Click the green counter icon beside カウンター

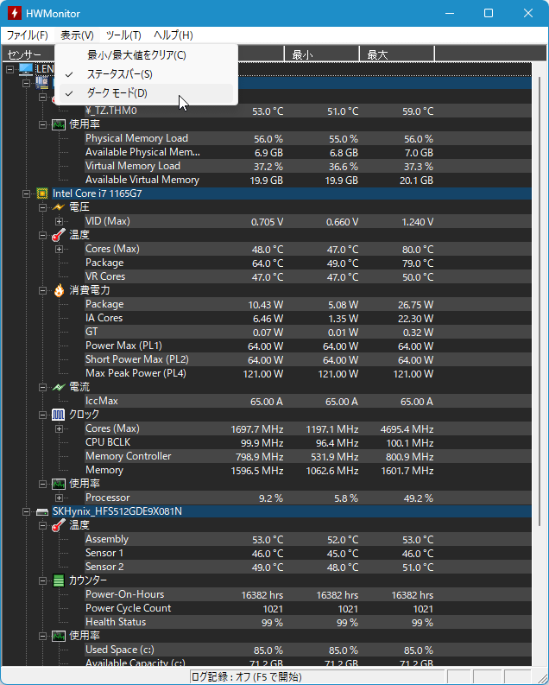click(59, 580)
